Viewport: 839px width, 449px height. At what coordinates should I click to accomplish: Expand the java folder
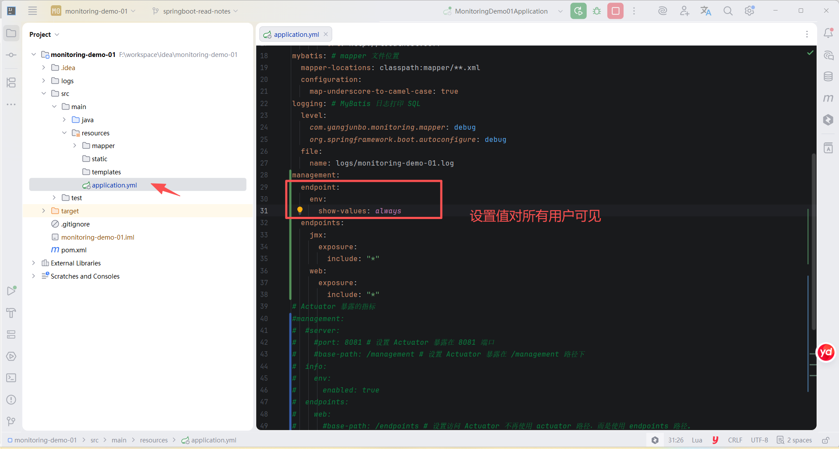pos(64,120)
